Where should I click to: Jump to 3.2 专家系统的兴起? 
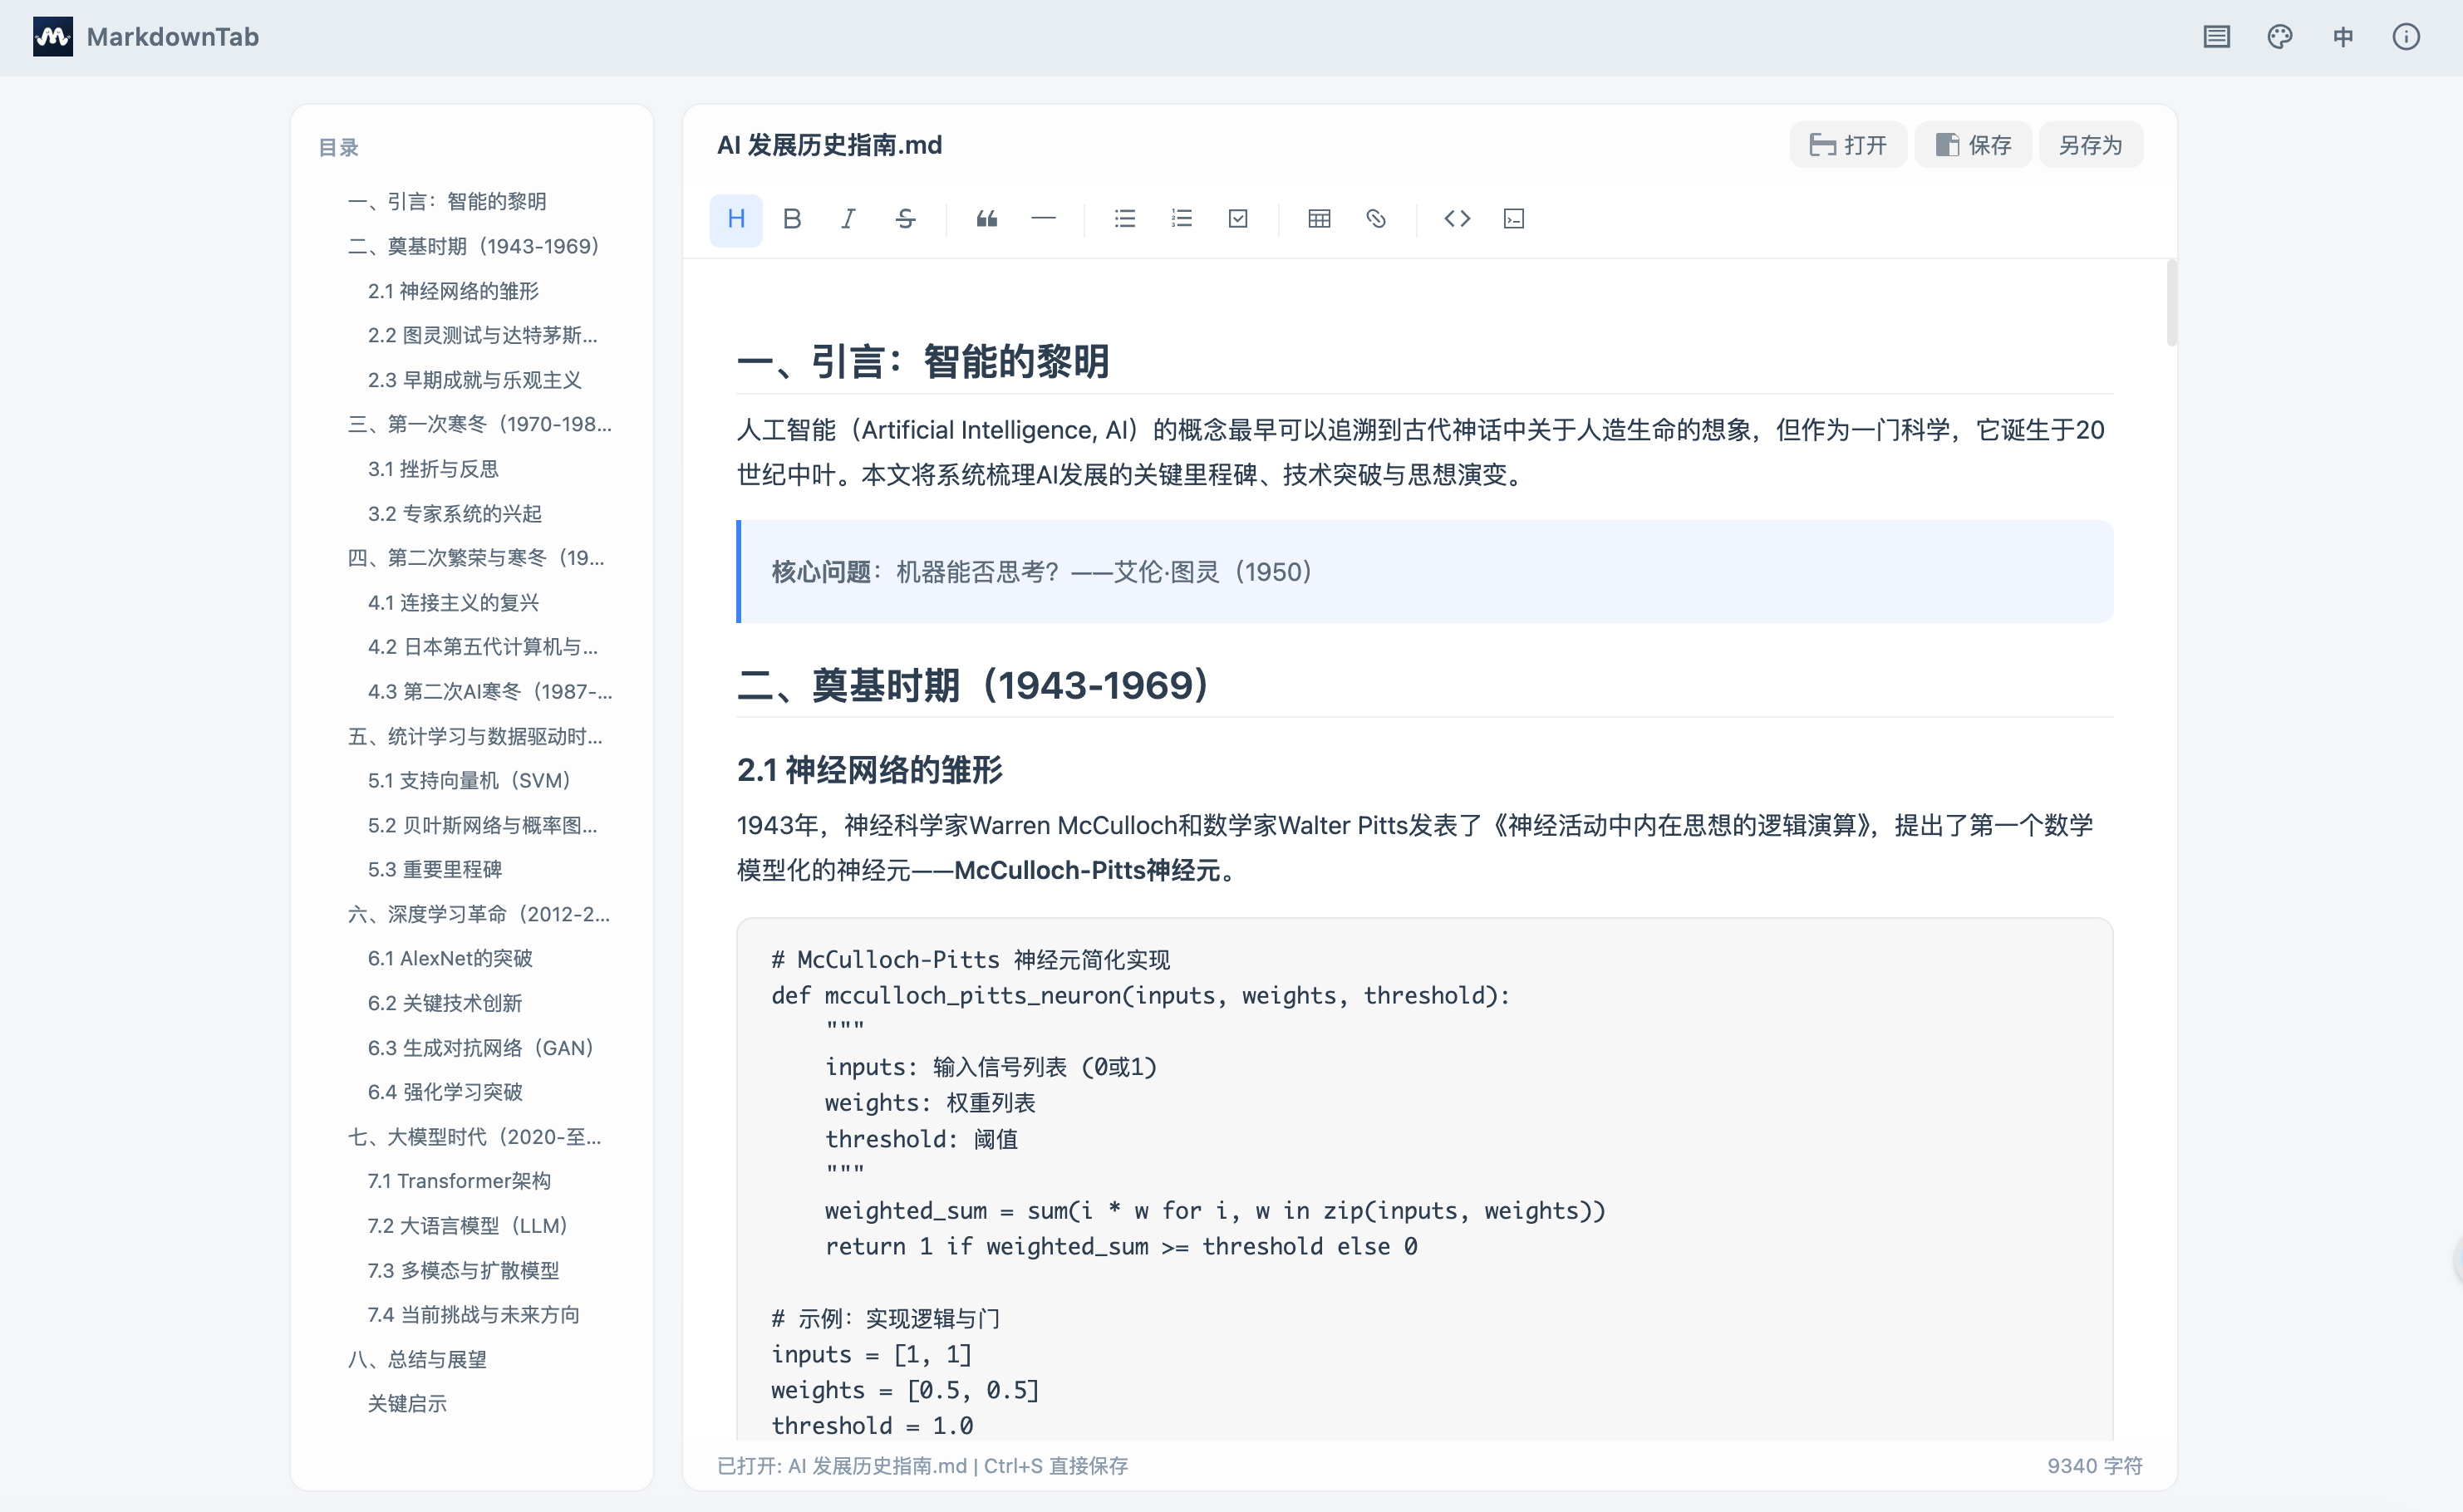click(x=455, y=514)
